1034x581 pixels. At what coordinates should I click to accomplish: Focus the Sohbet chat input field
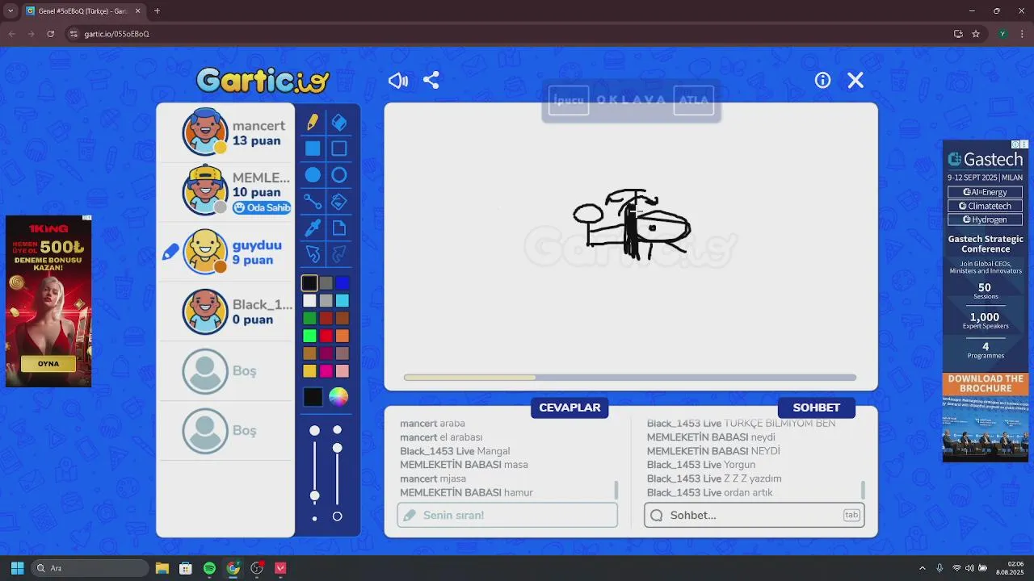coord(754,515)
